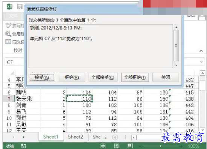Select cell containing 张天来
The height and width of the screenshot is (149, 207).
28,99
